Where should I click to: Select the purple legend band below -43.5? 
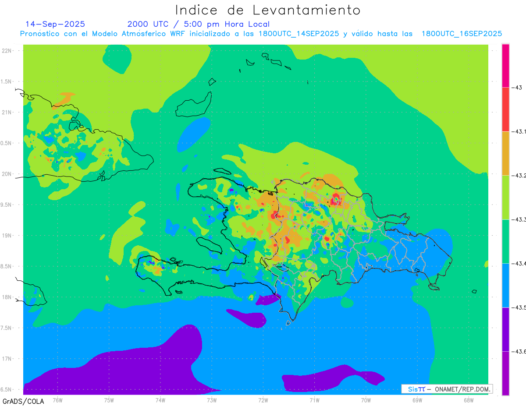505,329
